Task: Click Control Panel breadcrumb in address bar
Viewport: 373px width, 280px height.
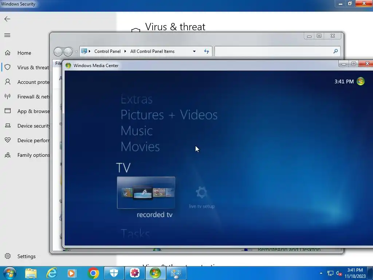Action: click(x=107, y=51)
